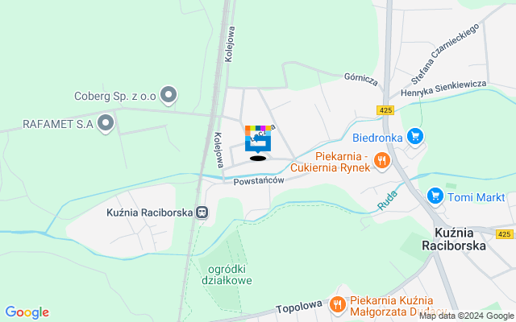Select the Biedronka shopping cart marker
The image size is (516, 322).
(x=415, y=137)
